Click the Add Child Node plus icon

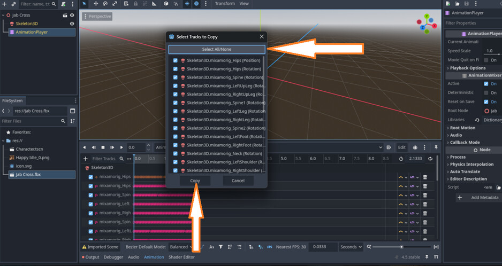tap(4, 4)
